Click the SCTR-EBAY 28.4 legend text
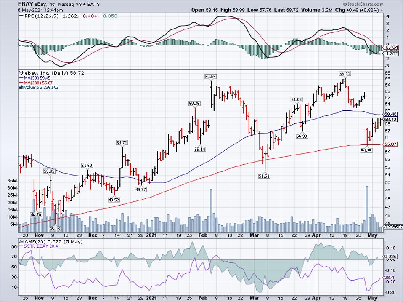 pyautogui.click(x=41, y=246)
